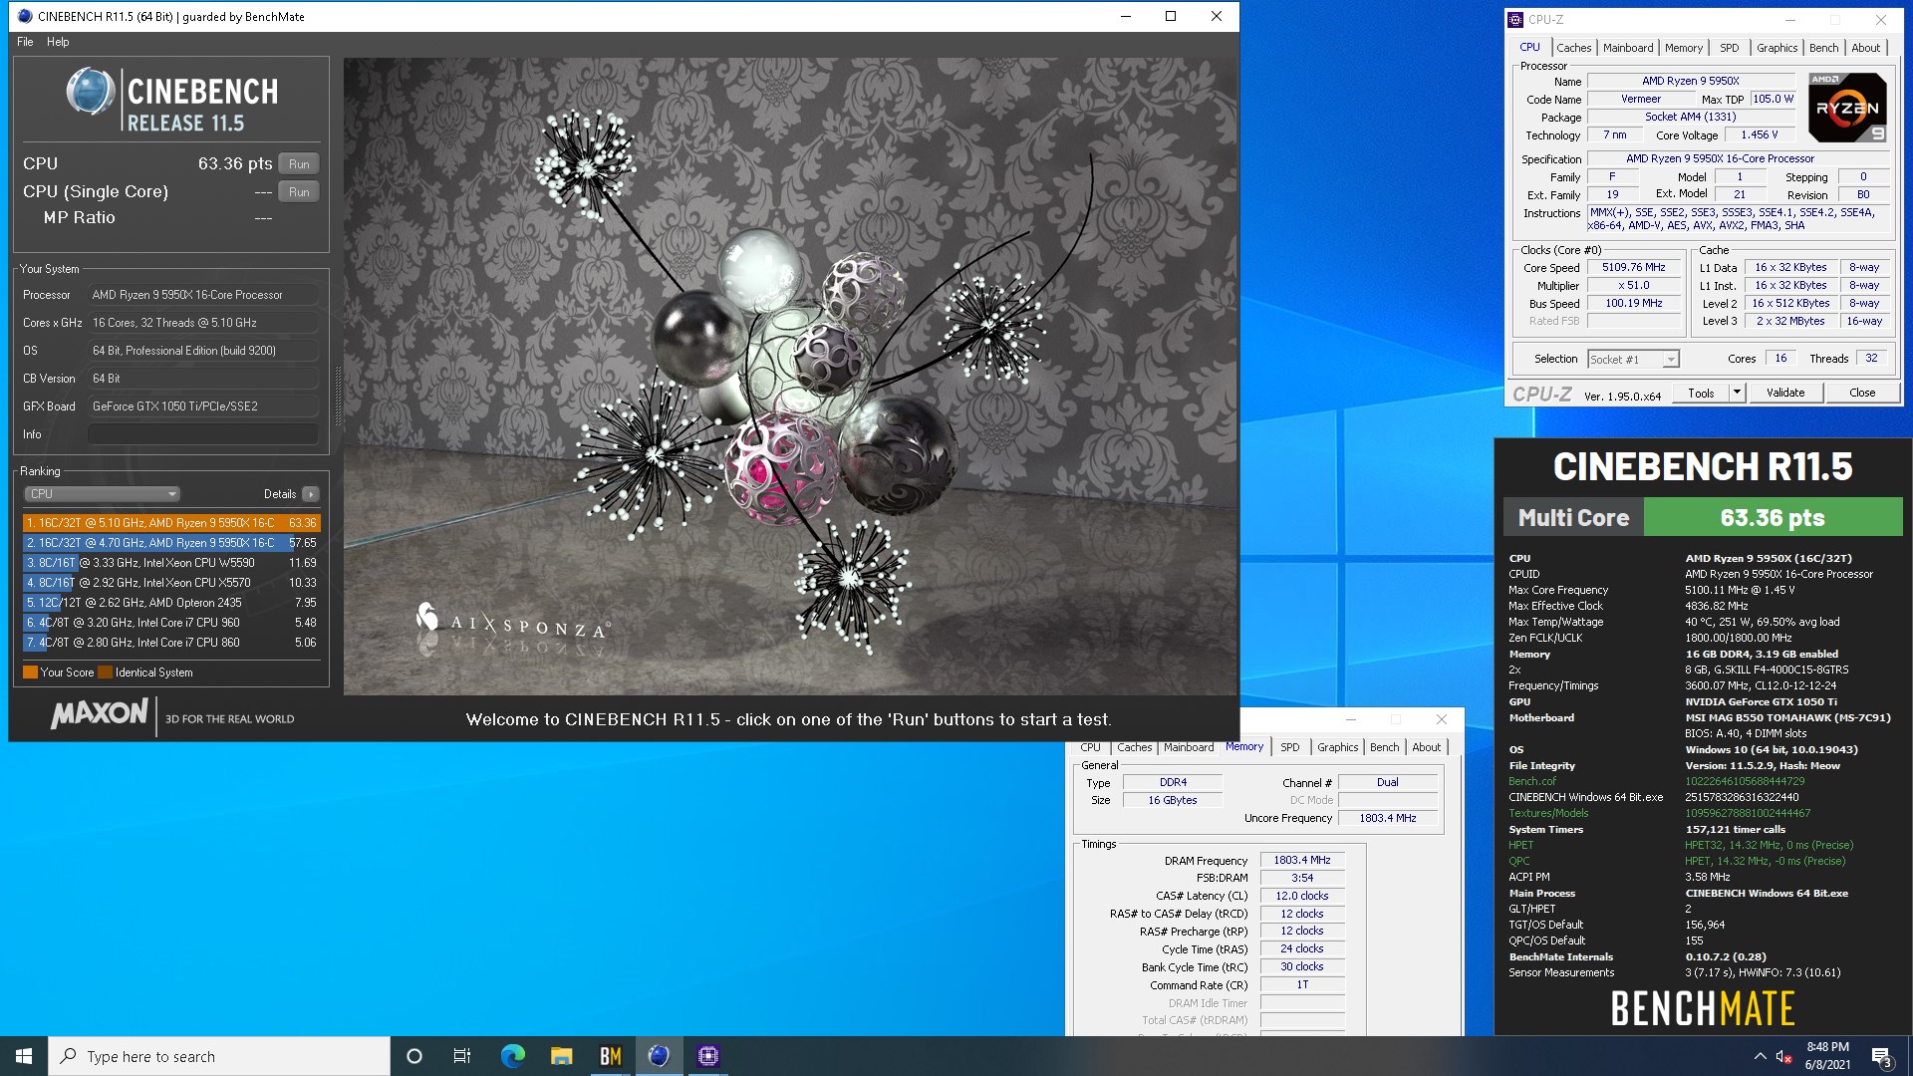Switch to Cinebench taskbar icon
This screenshot has width=1913, height=1076.
(x=659, y=1056)
